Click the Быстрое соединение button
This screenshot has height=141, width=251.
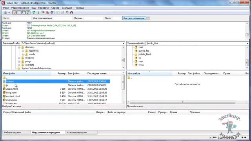(134, 18)
